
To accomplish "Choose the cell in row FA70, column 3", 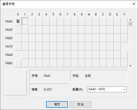I will (39, 47).
